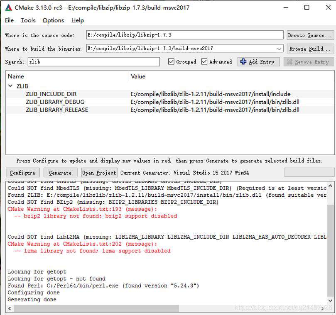Click the ZLIB_LIBRARY_RELEASE value zlib.dll path

click(215, 110)
